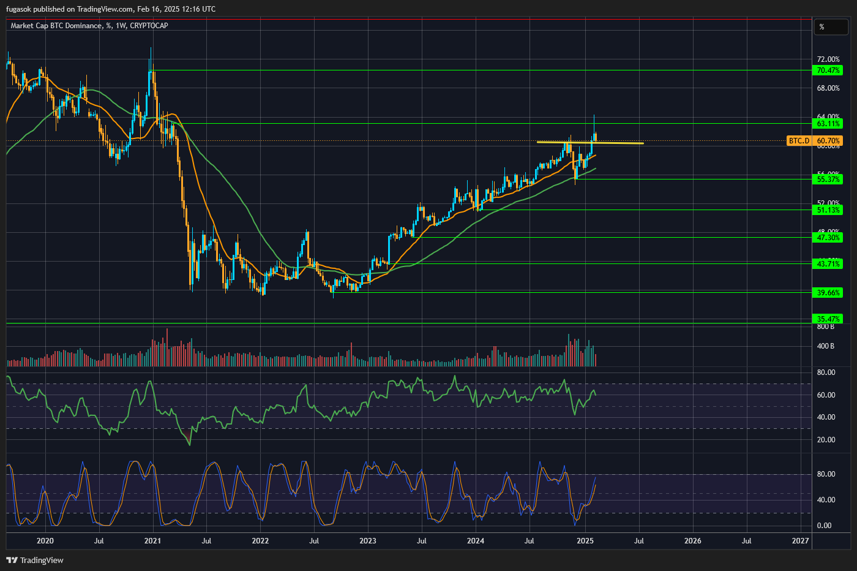Image resolution: width=857 pixels, height=571 pixels.
Task: Click the 55.37% price level label
Action: [828, 180]
